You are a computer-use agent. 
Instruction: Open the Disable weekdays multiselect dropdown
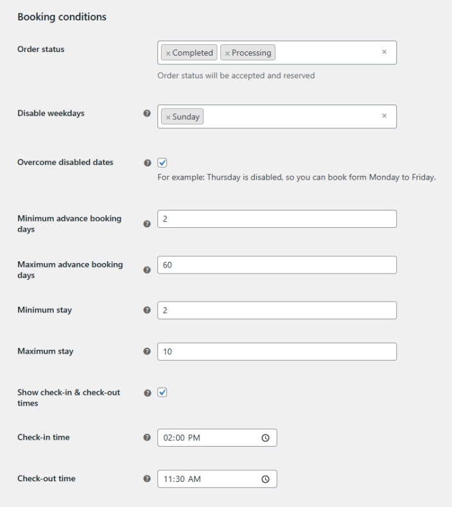tap(289, 117)
